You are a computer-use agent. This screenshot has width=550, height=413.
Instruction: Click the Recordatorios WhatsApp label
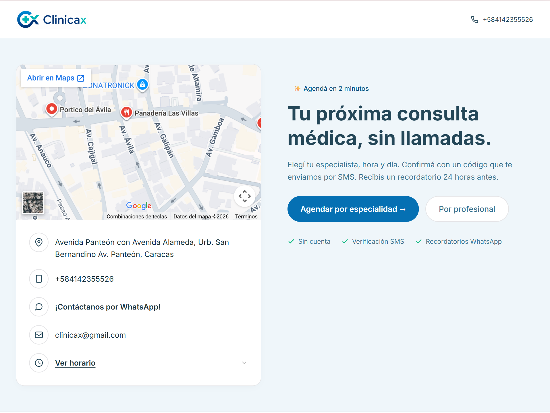click(459, 241)
